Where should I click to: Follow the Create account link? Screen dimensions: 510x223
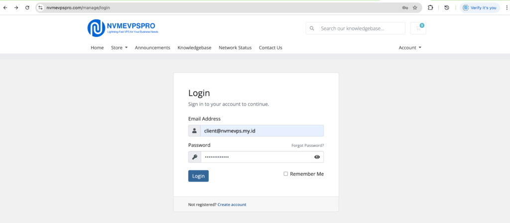(x=232, y=205)
